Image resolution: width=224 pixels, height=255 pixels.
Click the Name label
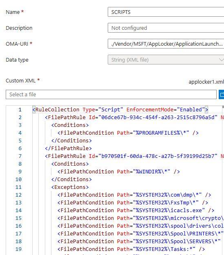coord(13,12)
